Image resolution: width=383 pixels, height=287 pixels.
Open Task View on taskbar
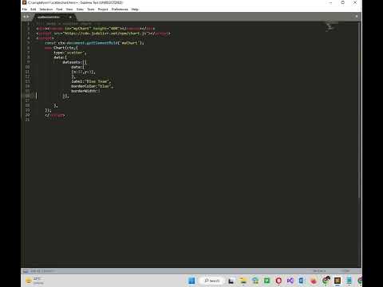(x=231, y=281)
